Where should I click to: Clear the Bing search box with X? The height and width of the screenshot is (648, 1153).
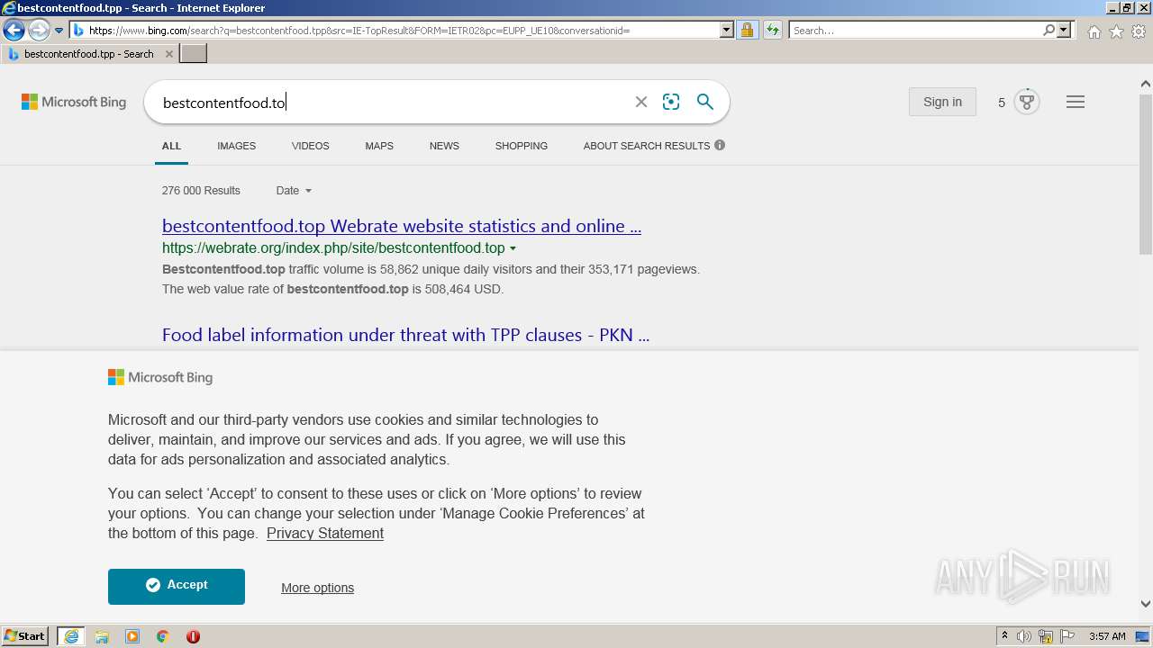pos(641,103)
